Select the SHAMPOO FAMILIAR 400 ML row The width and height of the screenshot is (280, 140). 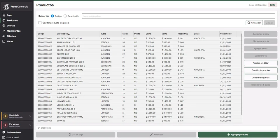tap(139, 117)
